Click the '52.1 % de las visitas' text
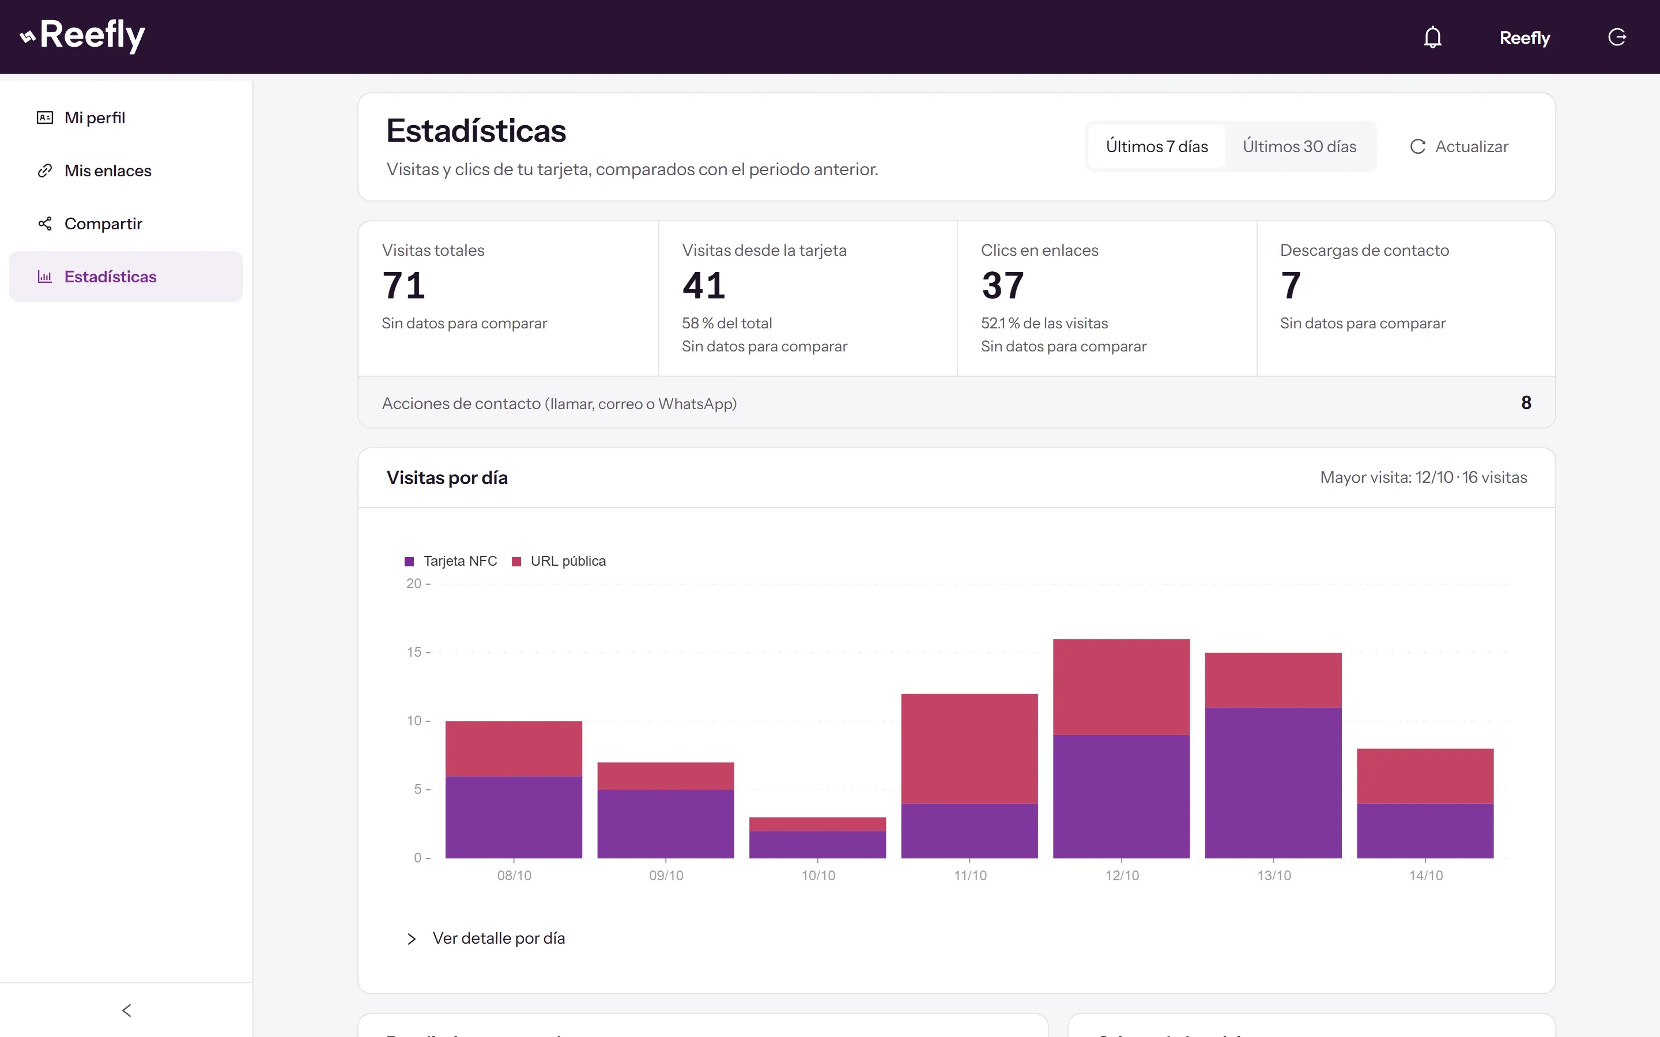The image size is (1660, 1037). [1044, 323]
